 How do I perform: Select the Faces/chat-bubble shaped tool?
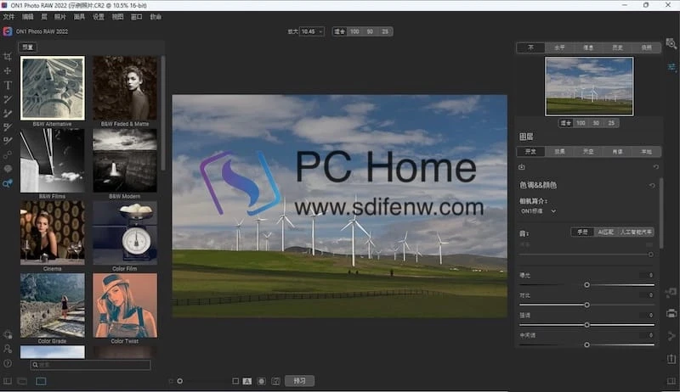[8, 169]
